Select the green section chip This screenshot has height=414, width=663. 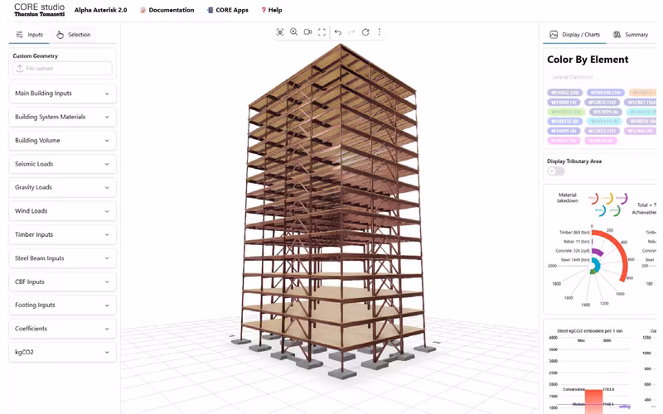pyautogui.click(x=566, y=112)
